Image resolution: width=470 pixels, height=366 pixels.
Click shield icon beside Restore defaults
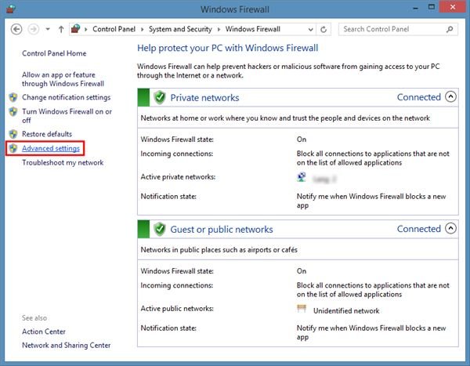pos(13,134)
